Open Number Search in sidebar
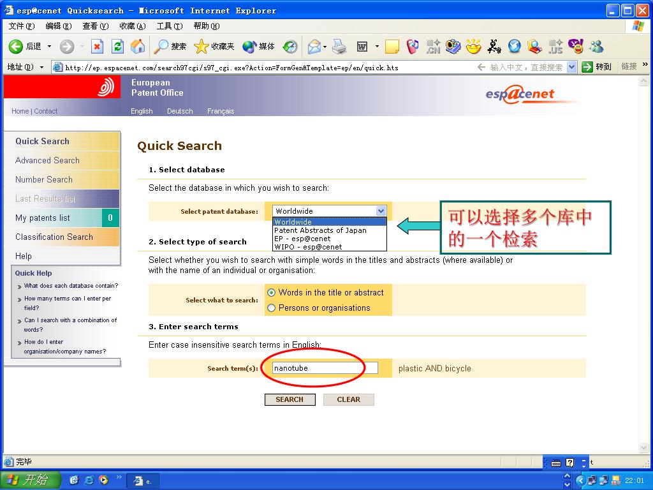Viewport: 653px width, 490px height. tap(44, 179)
